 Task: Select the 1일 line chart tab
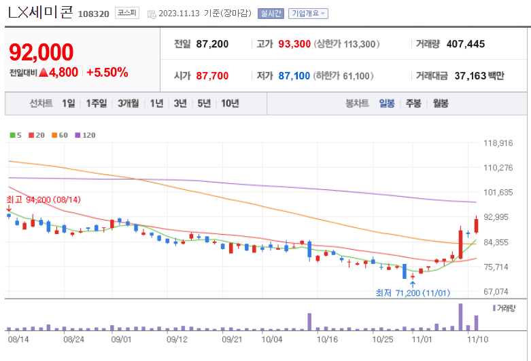(x=69, y=103)
